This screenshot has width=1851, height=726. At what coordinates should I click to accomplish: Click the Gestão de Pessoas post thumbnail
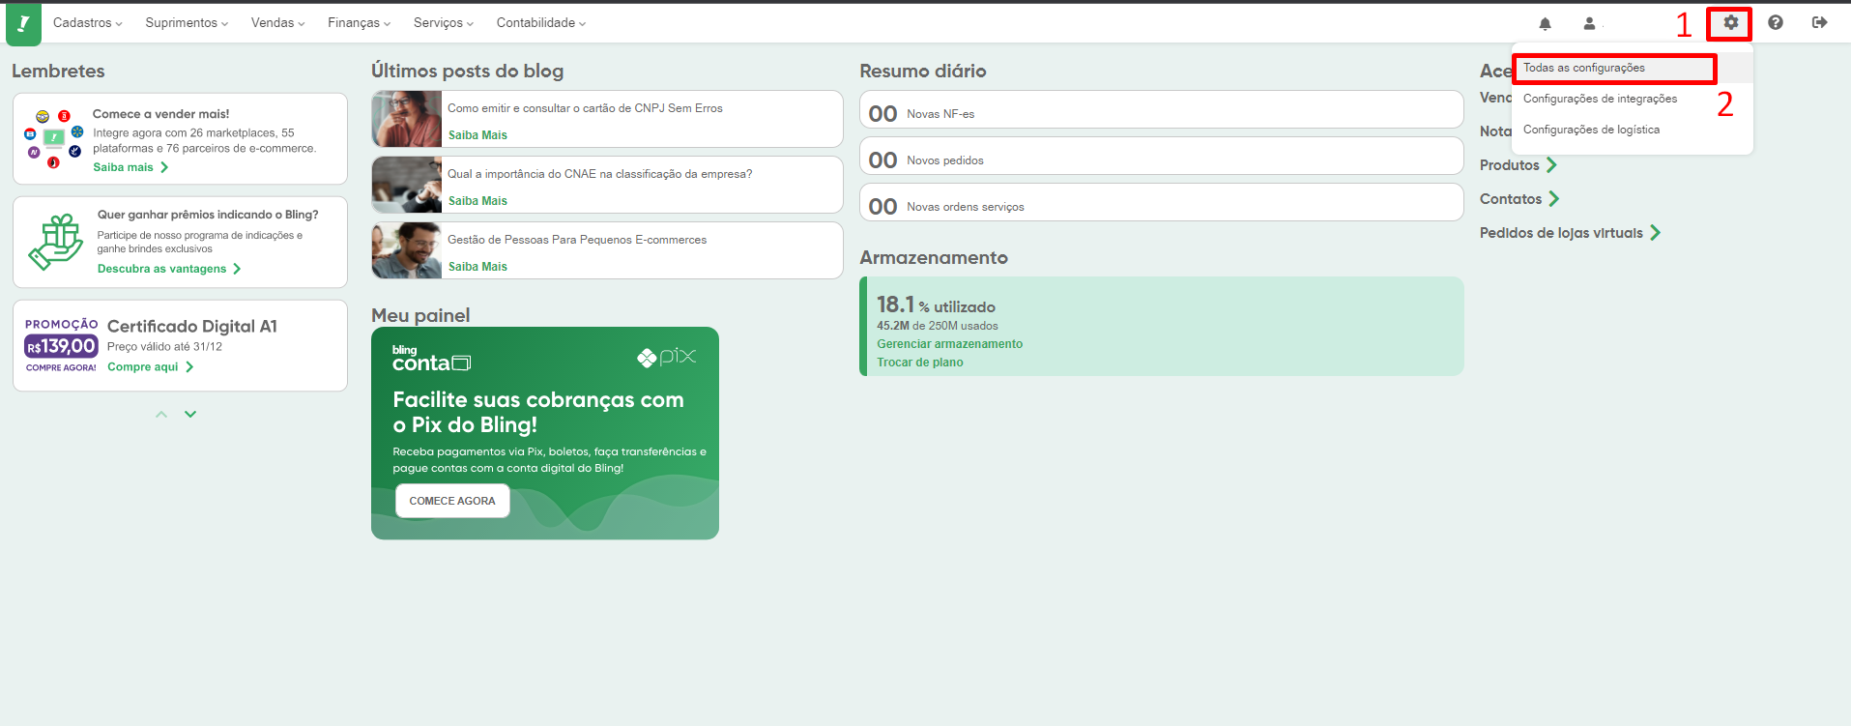point(407,250)
